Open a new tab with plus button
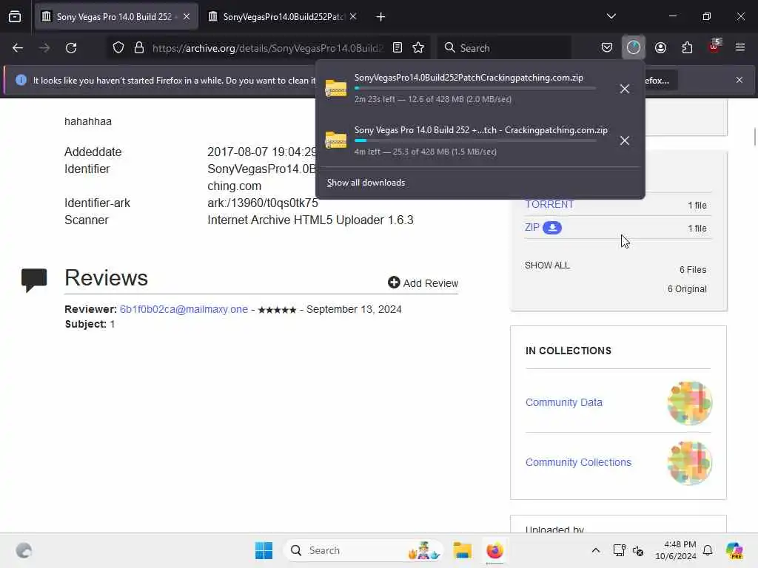The width and height of the screenshot is (758, 568). 381,17
